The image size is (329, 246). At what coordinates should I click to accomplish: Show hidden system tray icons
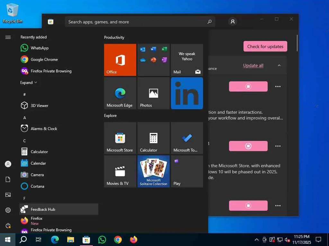(x=257, y=240)
